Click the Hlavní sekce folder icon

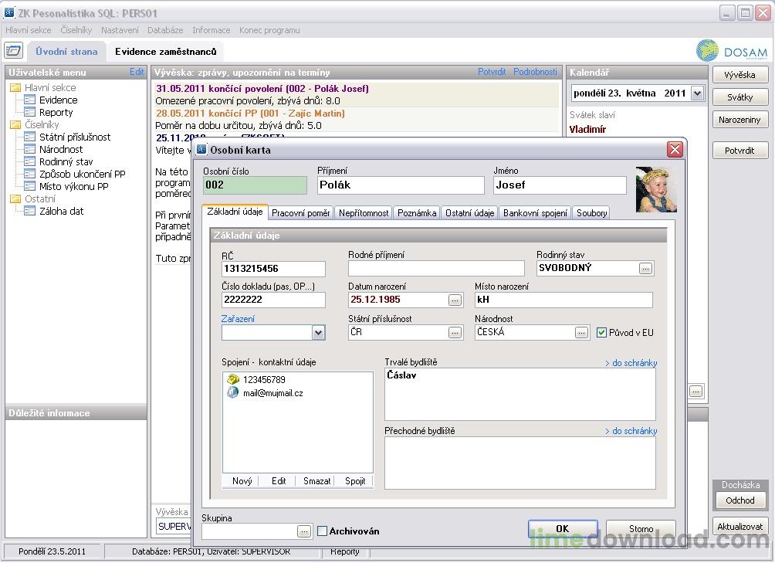click(15, 87)
